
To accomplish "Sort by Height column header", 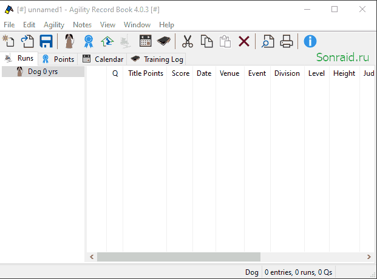I will coord(344,73).
